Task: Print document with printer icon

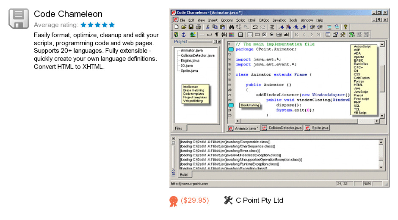Action: click(x=198, y=27)
